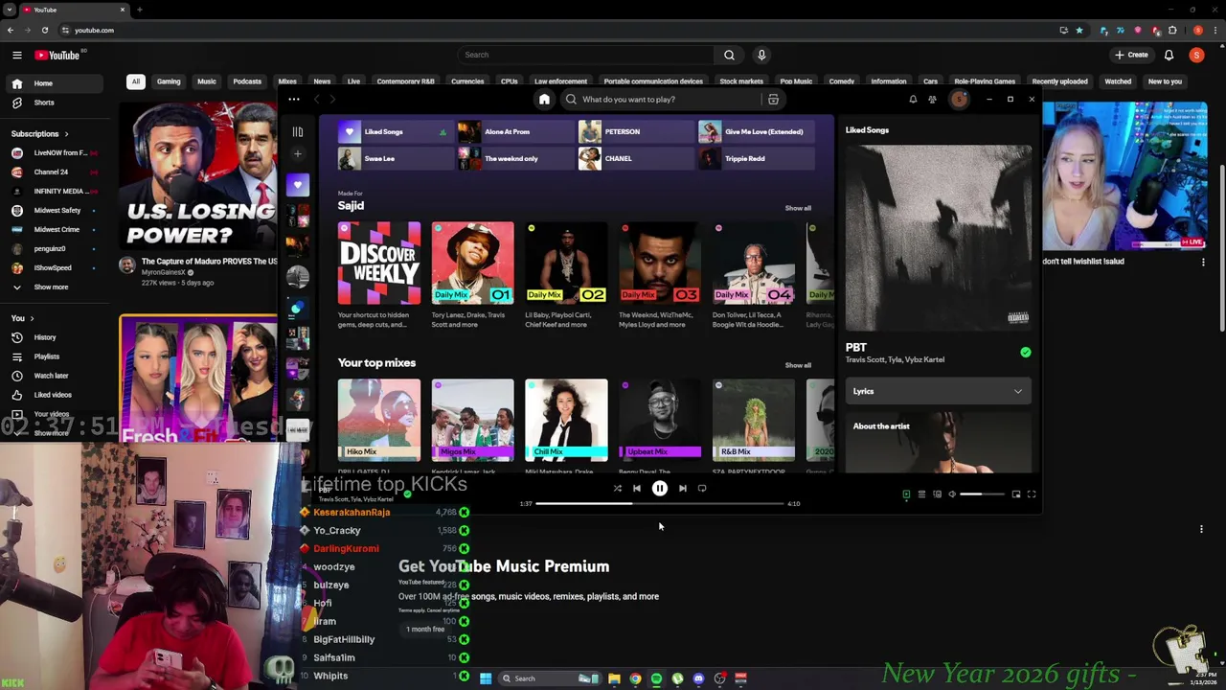Open Connect to a device icon
Screen dimensions: 1226x690
(x=937, y=494)
